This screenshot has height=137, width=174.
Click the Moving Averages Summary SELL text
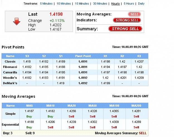click(143, 133)
